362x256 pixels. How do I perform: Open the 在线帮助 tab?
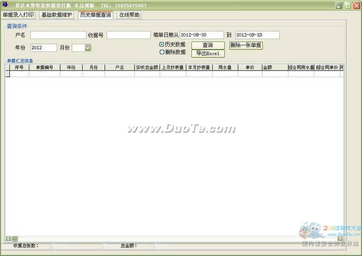pos(129,15)
